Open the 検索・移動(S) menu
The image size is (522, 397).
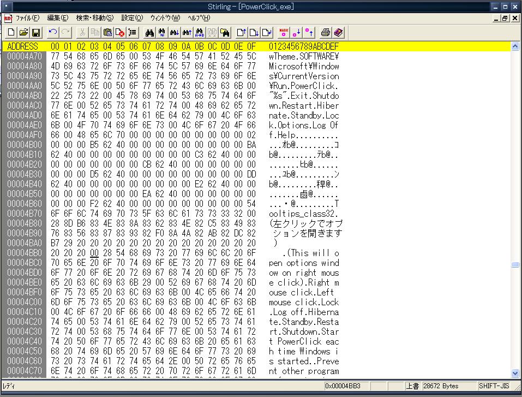tap(94, 18)
